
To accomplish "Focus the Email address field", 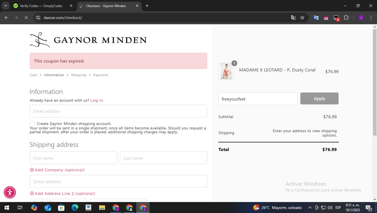I will click(x=118, y=111).
